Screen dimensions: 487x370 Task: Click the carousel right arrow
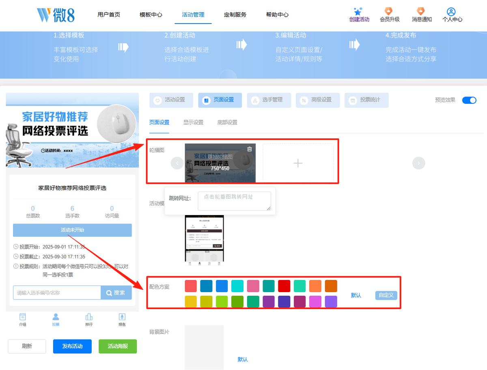[x=419, y=163]
